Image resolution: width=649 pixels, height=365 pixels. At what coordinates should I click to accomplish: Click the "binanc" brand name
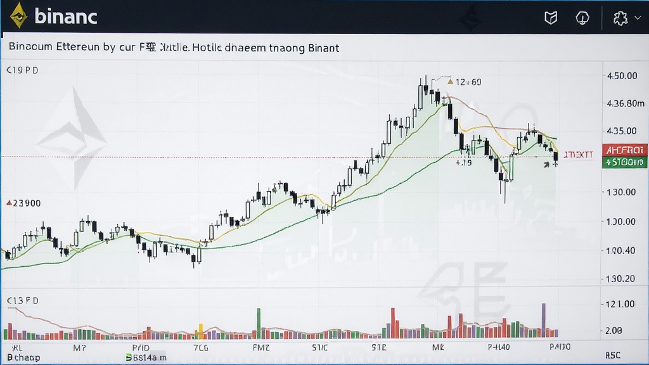[66, 17]
